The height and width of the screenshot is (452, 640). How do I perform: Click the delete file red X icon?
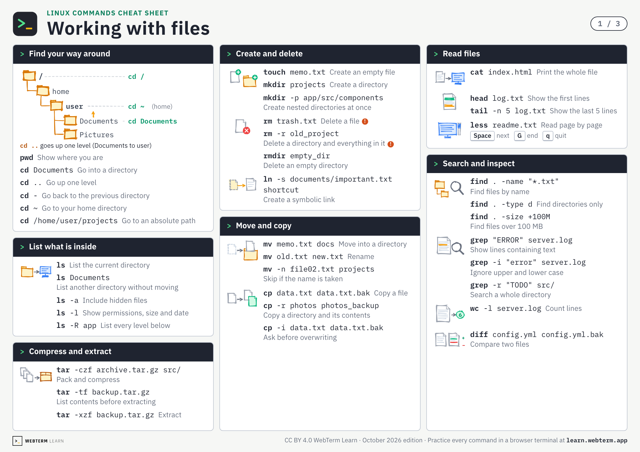(242, 127)
